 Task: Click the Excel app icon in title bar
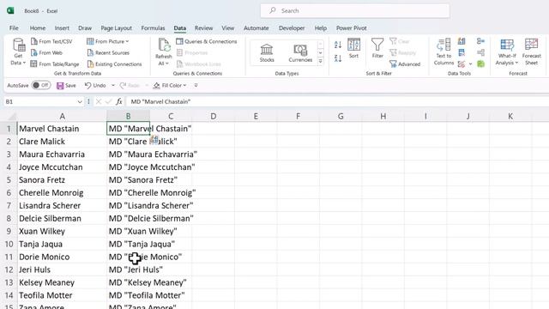10,11
